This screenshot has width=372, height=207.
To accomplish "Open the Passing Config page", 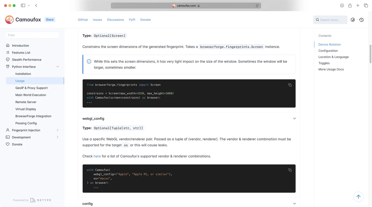I will (26, 123).
